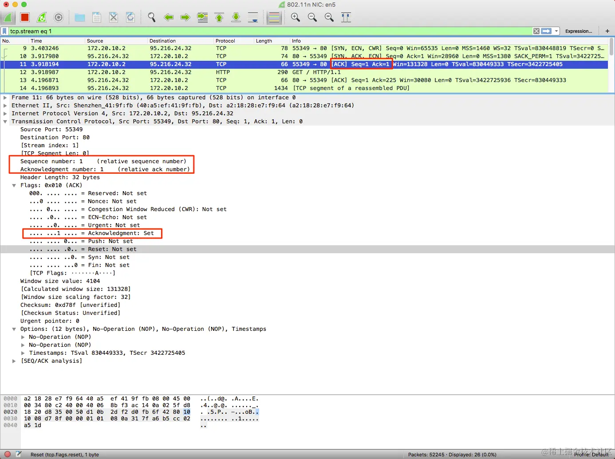Go back in packet history with left arrow
The height and width of the screenshot is (459, 615).
tap(169, 17)
